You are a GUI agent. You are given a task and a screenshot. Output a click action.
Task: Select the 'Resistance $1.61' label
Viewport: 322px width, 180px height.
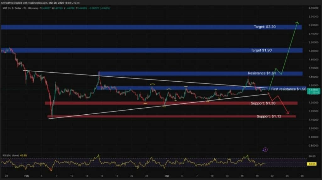pos(262,73)
